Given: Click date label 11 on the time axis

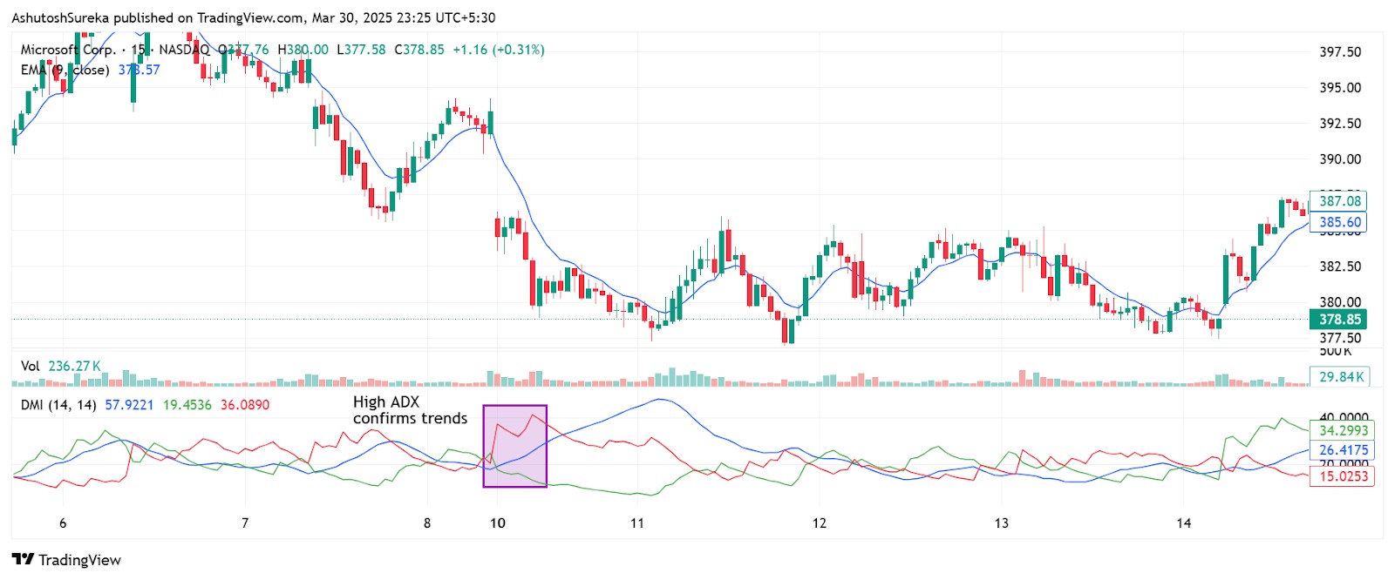Looking at the screenshot, I should click(x=637, y=523).
